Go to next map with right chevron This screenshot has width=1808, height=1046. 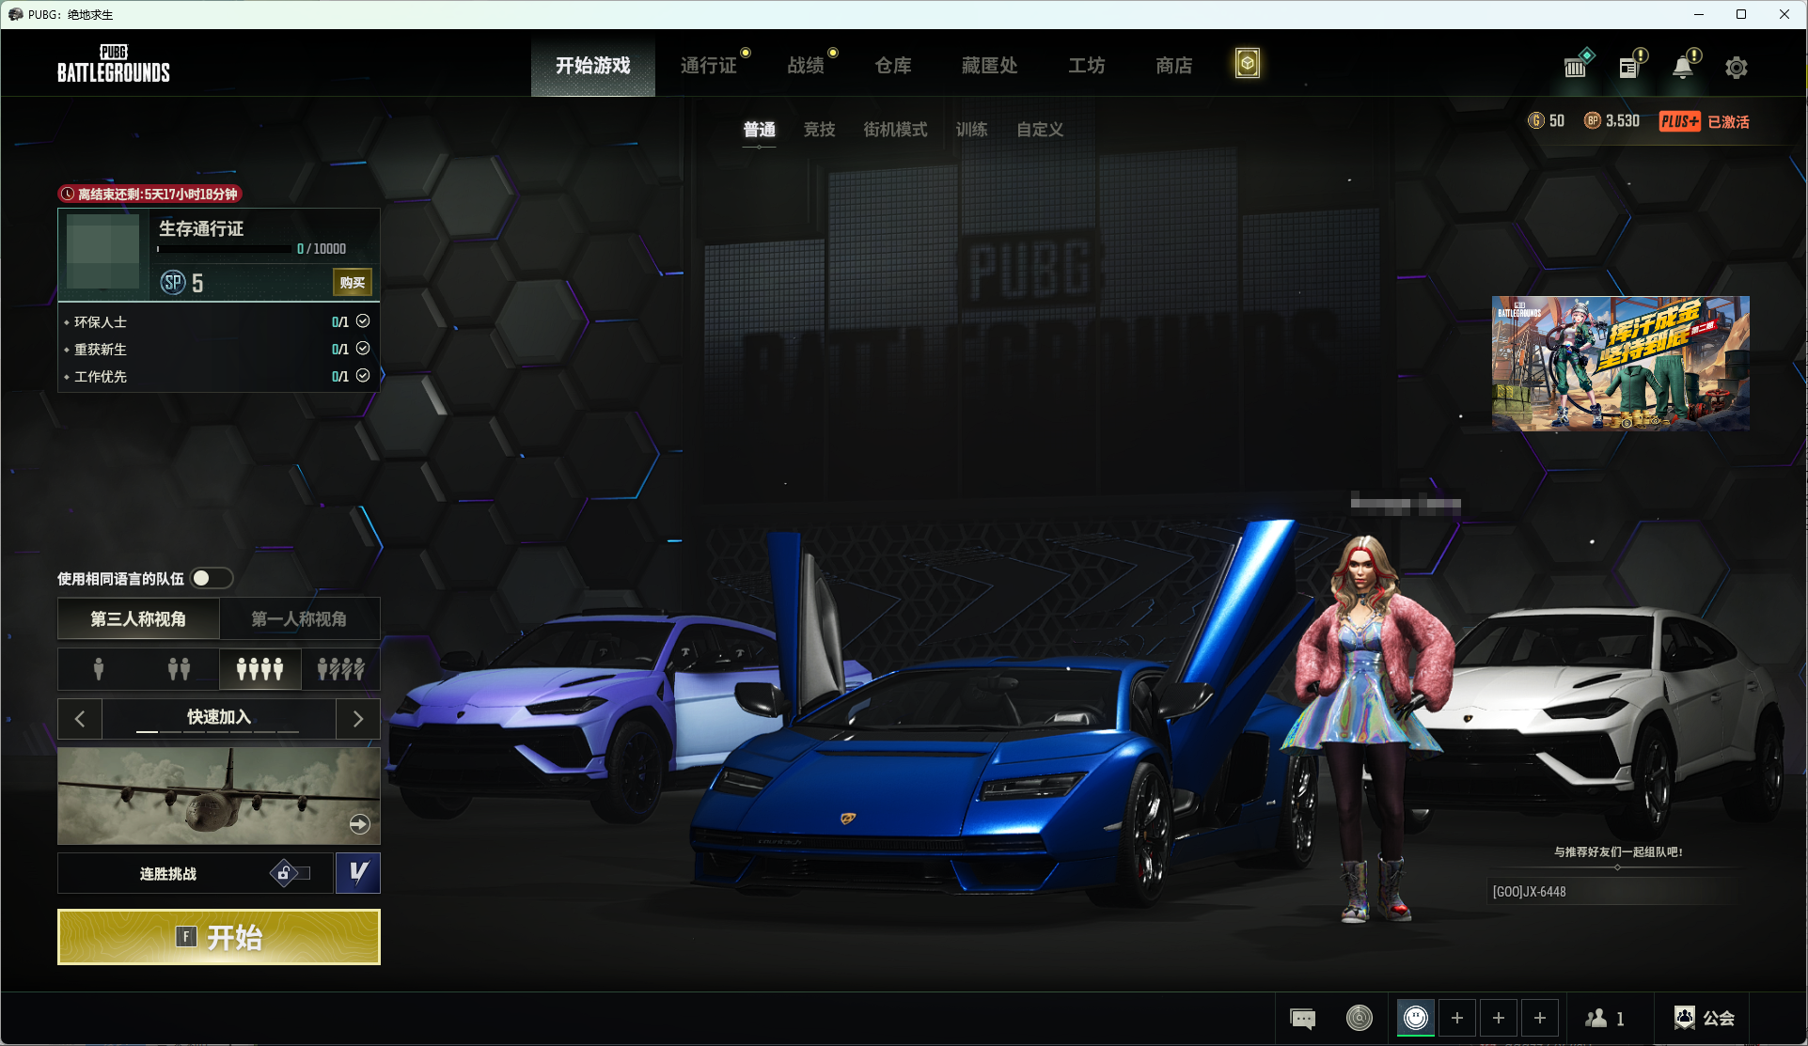tap(358, 719)
